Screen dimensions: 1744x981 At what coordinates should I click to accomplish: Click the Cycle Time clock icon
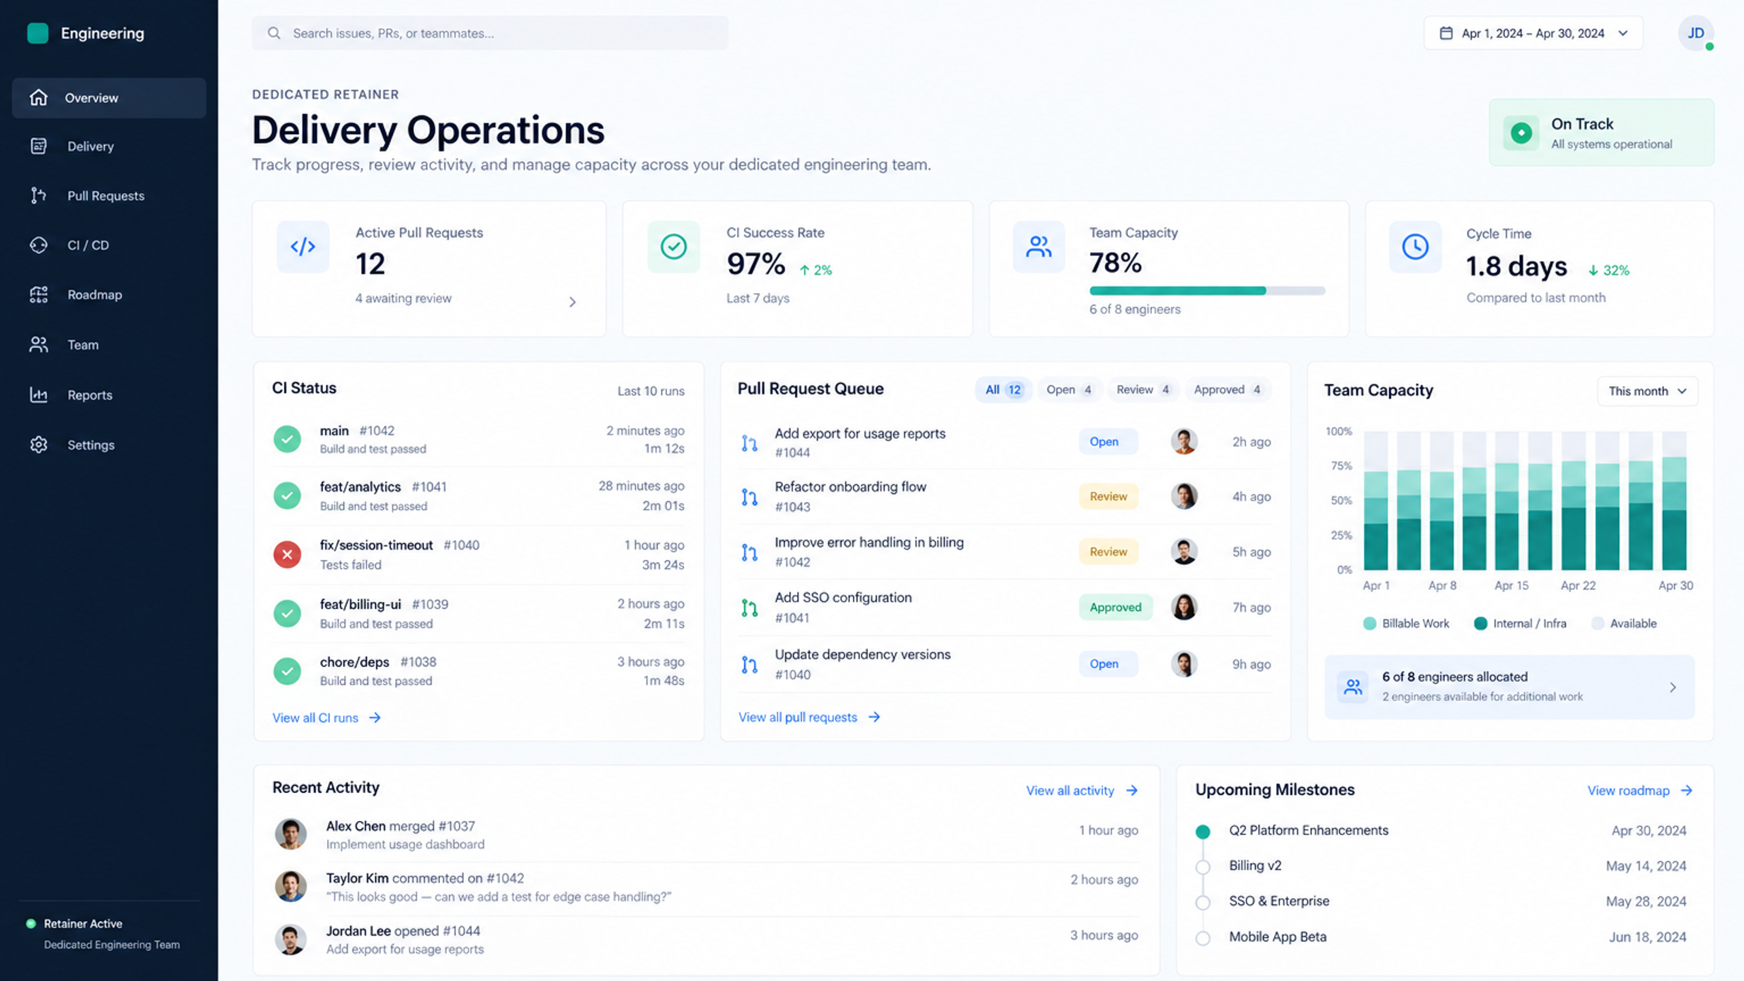[x=1415, y=247]
